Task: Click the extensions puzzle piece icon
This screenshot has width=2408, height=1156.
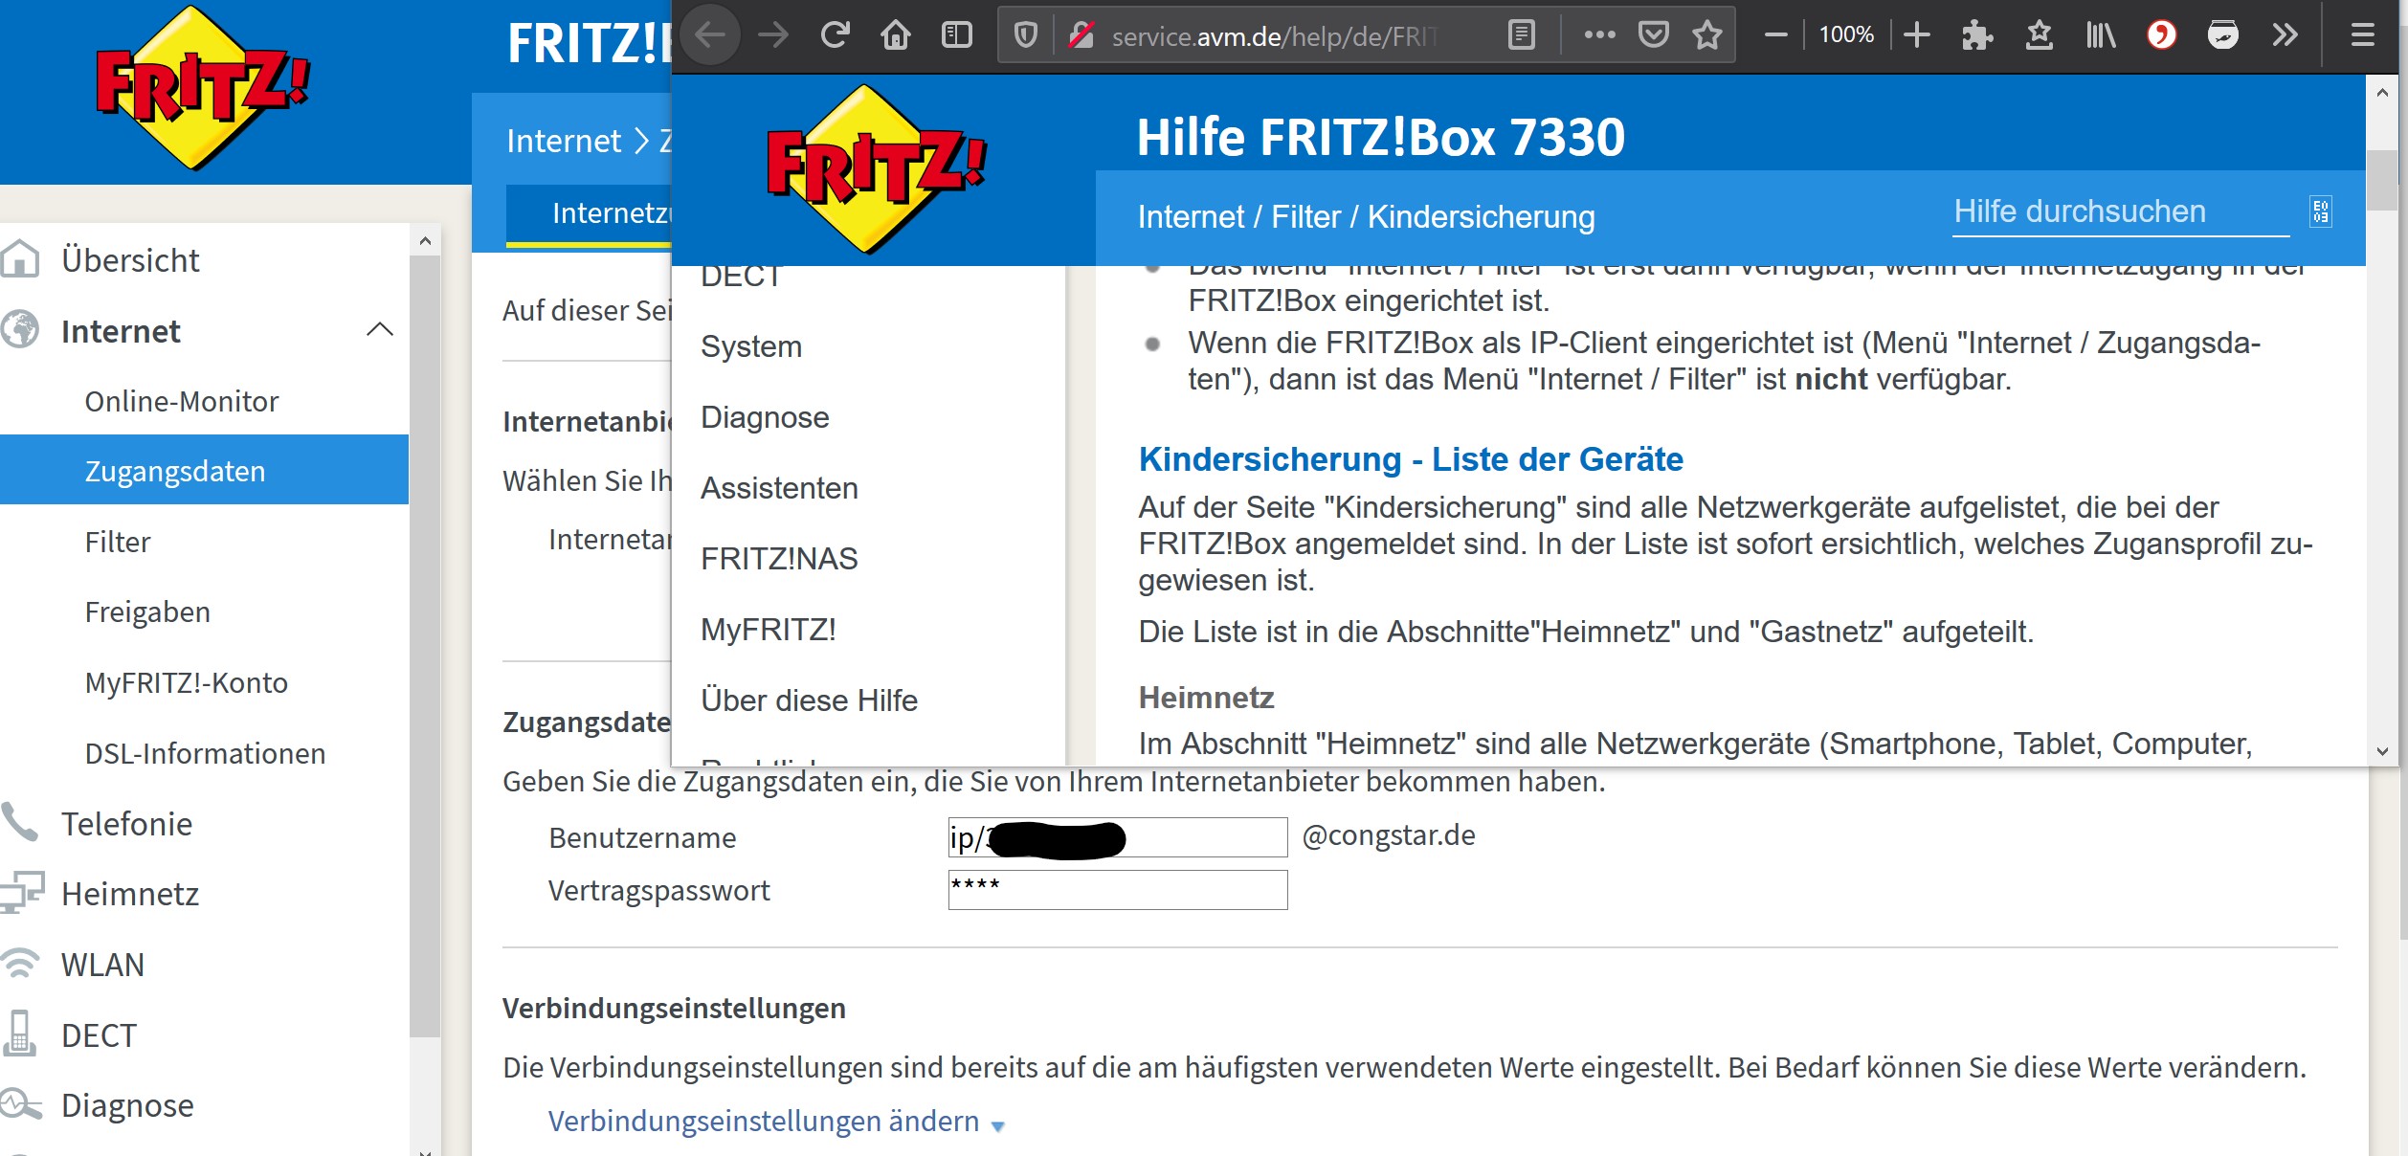Action: (1977, 34)
